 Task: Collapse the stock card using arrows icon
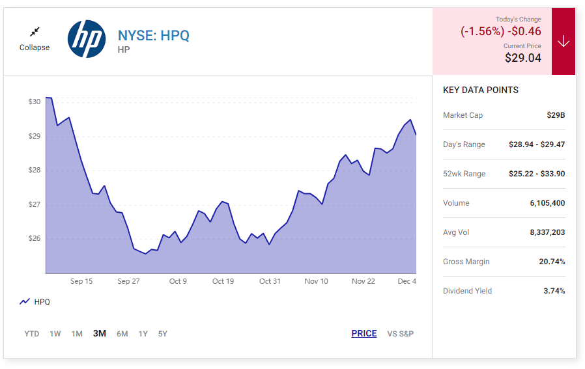click(35, 32)
